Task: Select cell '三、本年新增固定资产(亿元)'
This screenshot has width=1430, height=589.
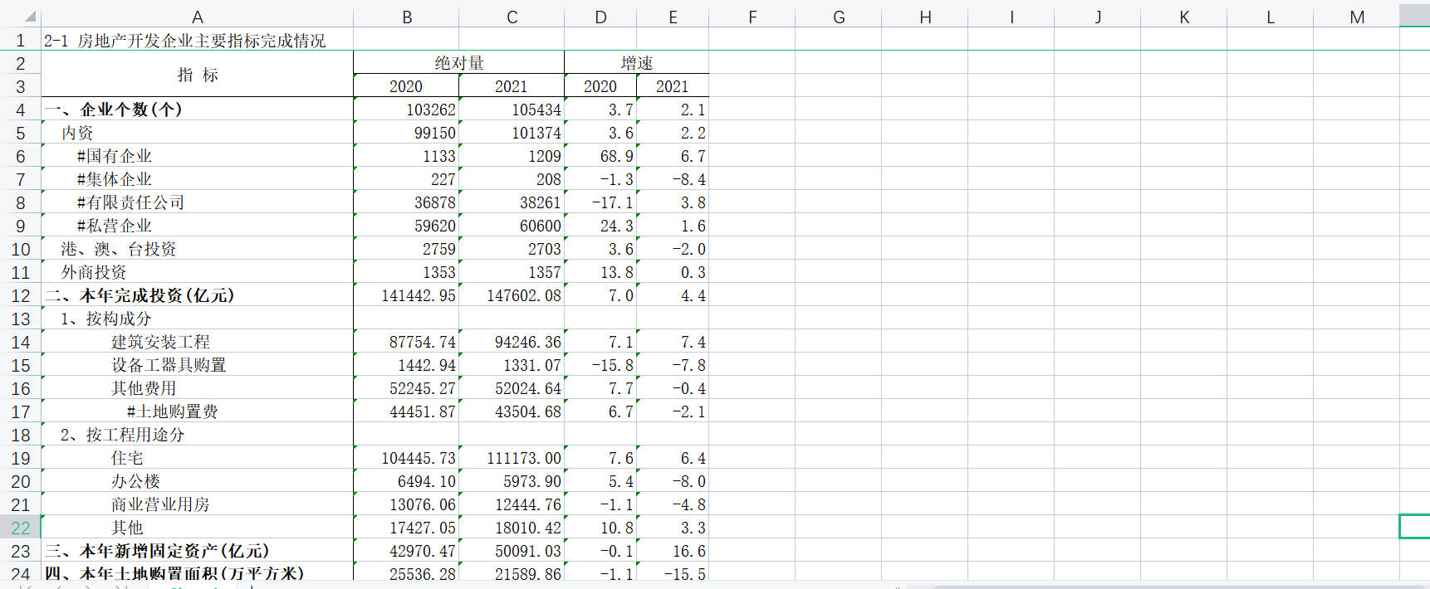Action: coord(198,551)
